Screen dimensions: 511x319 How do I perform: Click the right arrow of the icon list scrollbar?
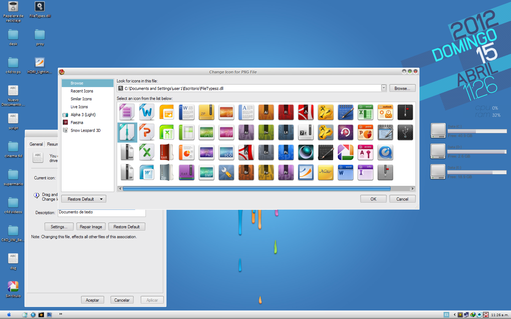(413, 189)
